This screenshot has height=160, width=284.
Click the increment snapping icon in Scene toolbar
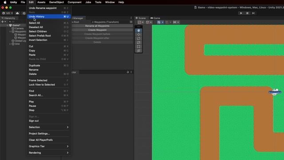click(x=174, y=22)
